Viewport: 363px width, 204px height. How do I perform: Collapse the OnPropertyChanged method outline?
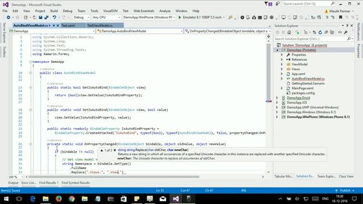(30, 144)
